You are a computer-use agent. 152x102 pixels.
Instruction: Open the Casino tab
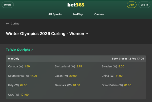[x=99, y=14]
